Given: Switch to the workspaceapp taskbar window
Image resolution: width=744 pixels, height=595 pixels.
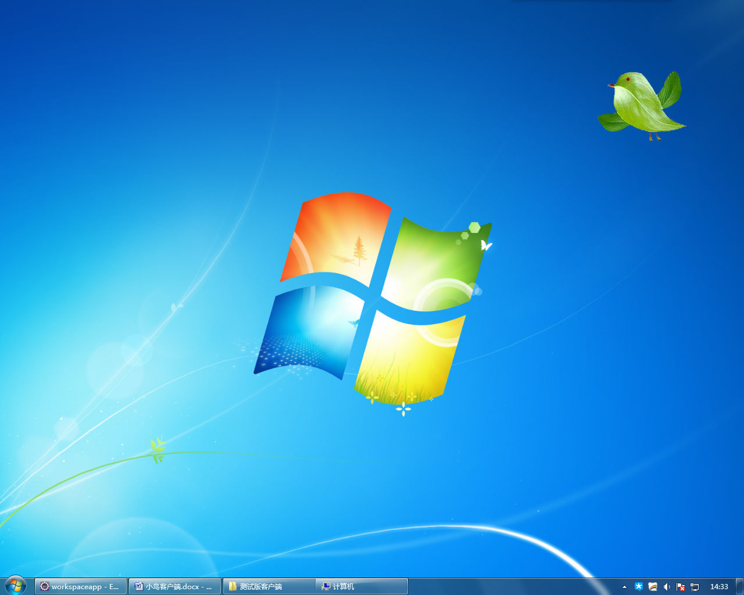Looking at the screenshot, I should 81,586.
